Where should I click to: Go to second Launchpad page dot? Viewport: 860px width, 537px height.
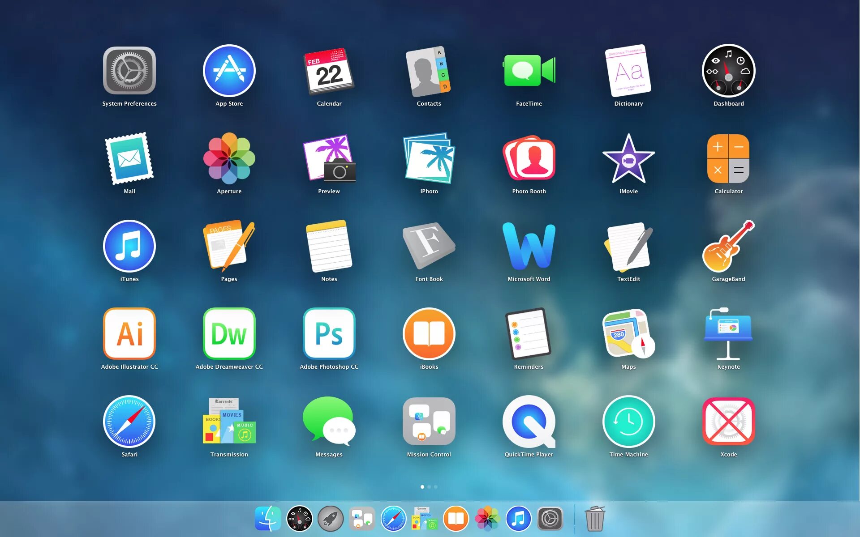click(429, 487)
